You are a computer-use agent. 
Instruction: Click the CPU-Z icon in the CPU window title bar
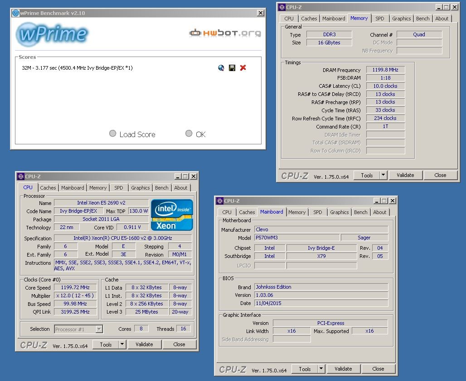pyautogui.click(x=20, y=176)
